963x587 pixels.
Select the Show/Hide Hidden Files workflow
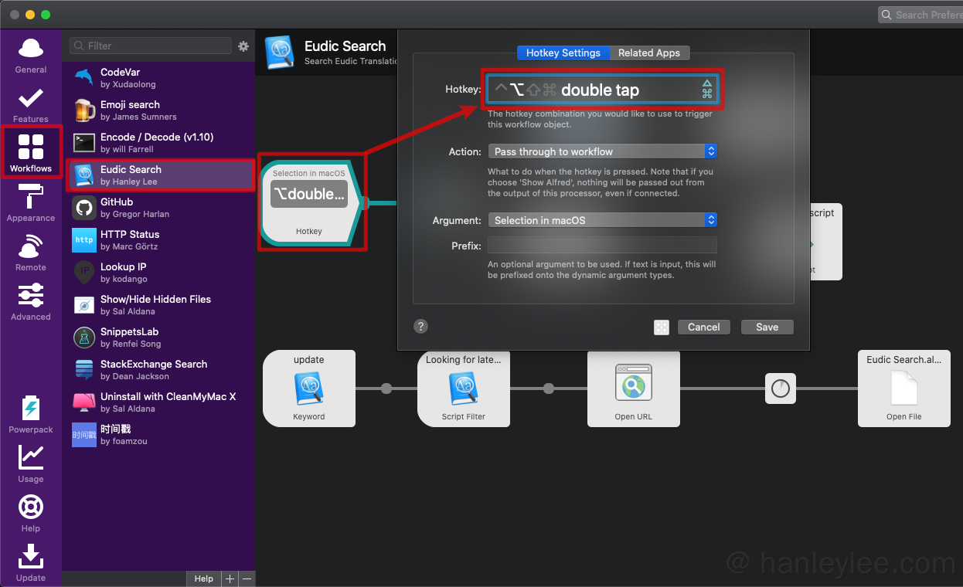click(160, 305)
